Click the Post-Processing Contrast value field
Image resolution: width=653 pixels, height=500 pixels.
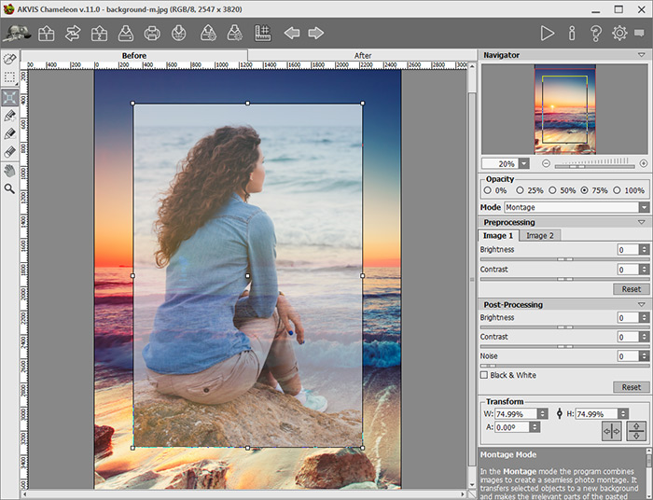(x=628, y=337)
